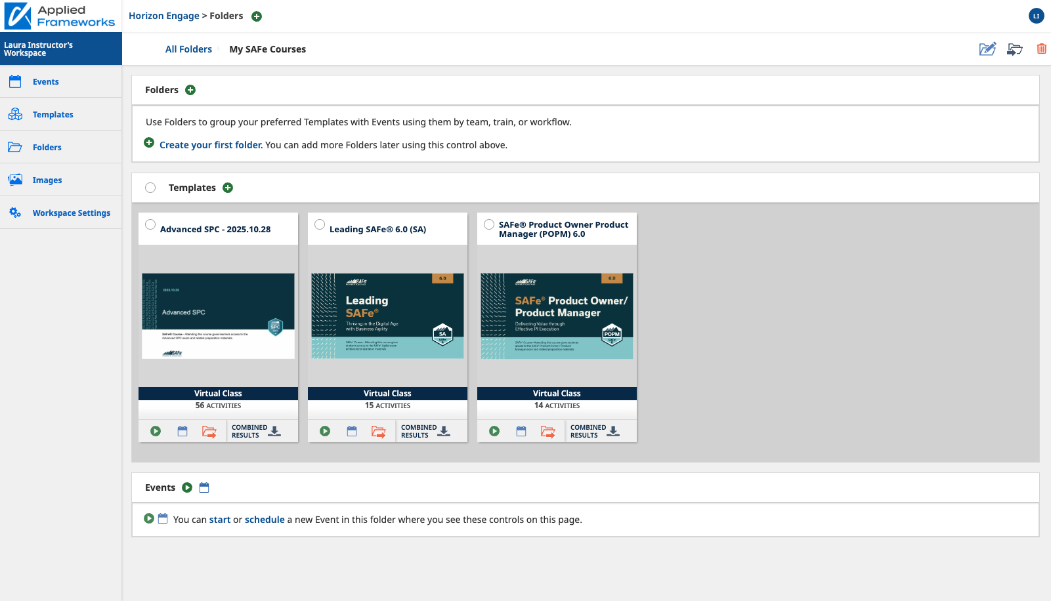Open the SAFe Product Owner/Product Manager thumbnail
This screenshot has width=1051, height=601.
click(557, 316)
